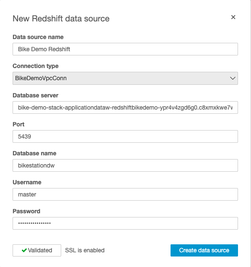Click the chevron arrow in Connection type

pyautogui.click(x=233, y=79)
